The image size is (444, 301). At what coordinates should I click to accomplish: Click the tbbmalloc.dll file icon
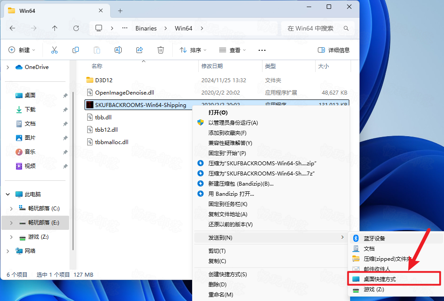(x=90, y=142)
